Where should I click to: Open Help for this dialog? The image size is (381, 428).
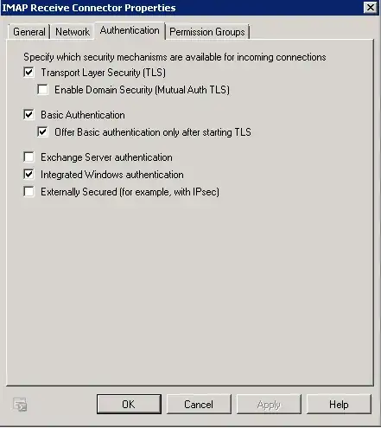pos(339,404)
